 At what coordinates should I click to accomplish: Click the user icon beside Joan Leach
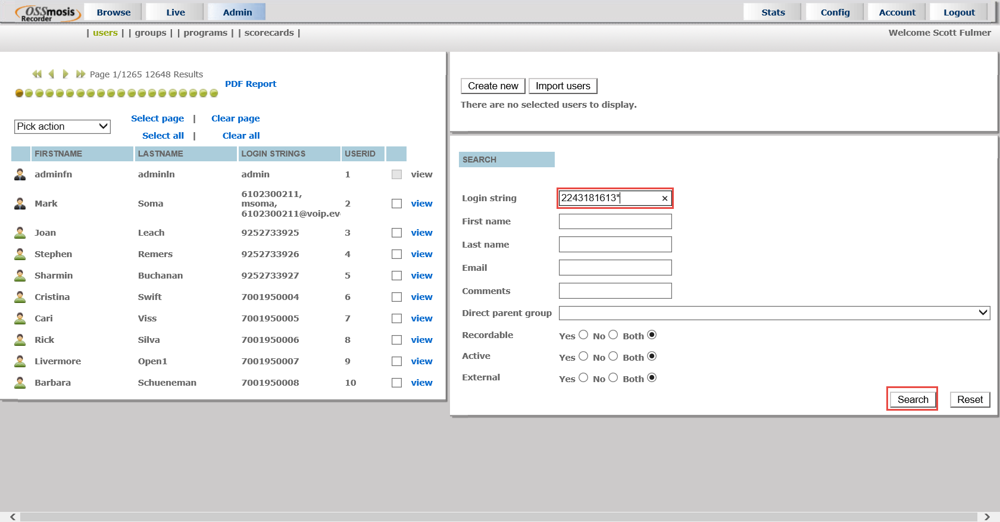20,233
